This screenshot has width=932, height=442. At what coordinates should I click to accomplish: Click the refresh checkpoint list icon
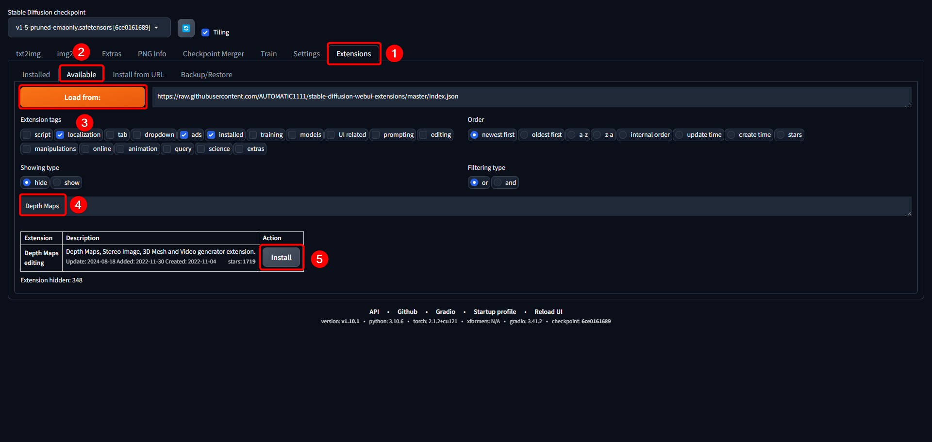pyautogui.click(x=186, y=28)
